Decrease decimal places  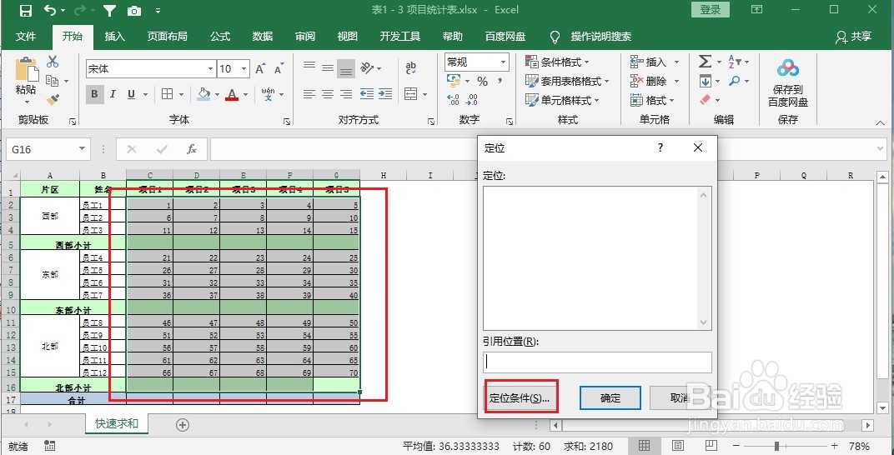coord(472,100)
